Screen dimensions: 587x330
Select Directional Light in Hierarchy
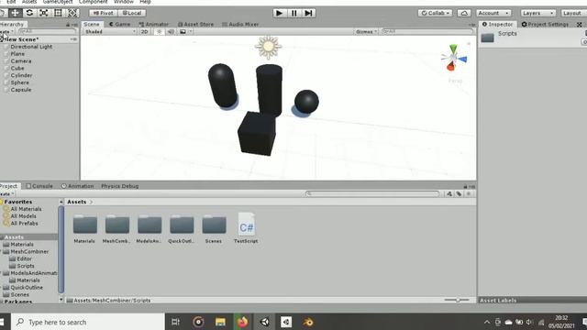(x=31, y=47)
